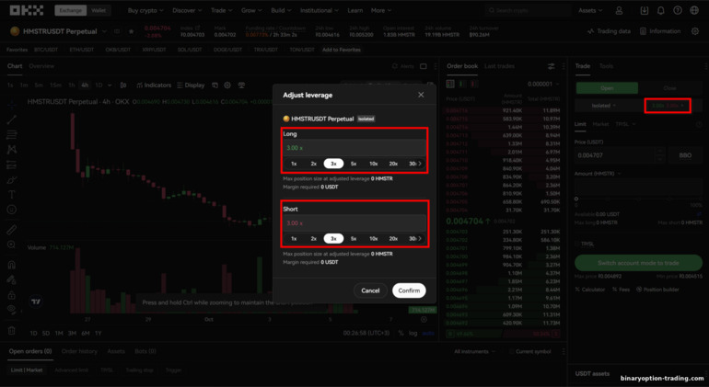Image resolution: width=709 pixels, height=387 pixels.
Task: Open the Information panel
Action: pyautogui.click(x=660, y=31)
